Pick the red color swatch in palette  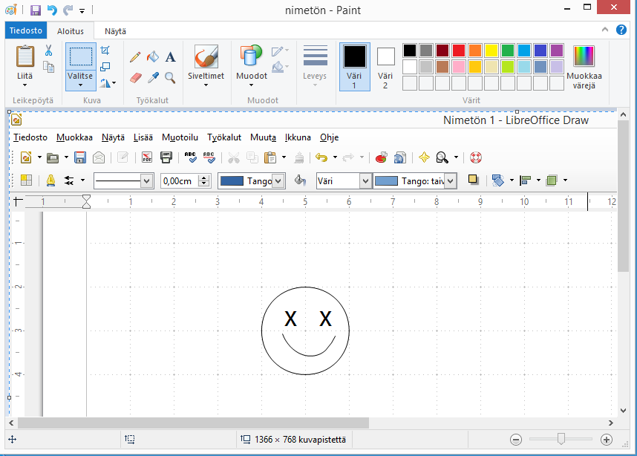click(459, 51)
